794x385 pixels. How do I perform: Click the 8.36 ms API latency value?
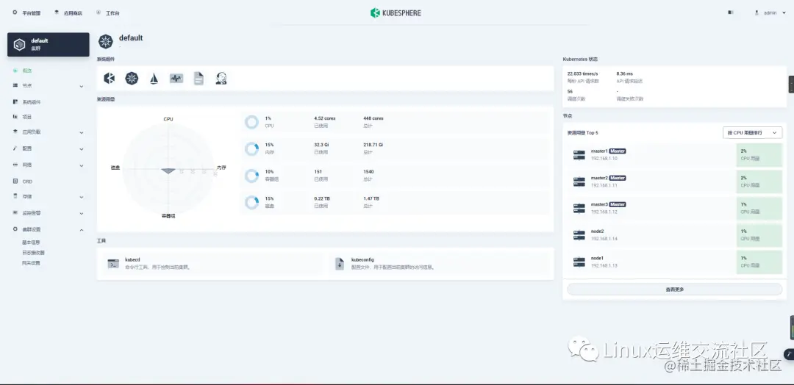[624, 74]
